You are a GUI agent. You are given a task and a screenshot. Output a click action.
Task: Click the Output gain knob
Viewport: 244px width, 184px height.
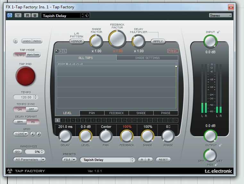210,136
